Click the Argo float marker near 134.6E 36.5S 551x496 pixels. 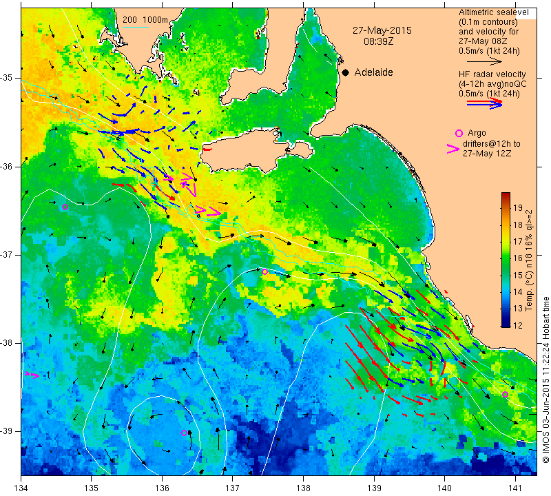(65, 207)
